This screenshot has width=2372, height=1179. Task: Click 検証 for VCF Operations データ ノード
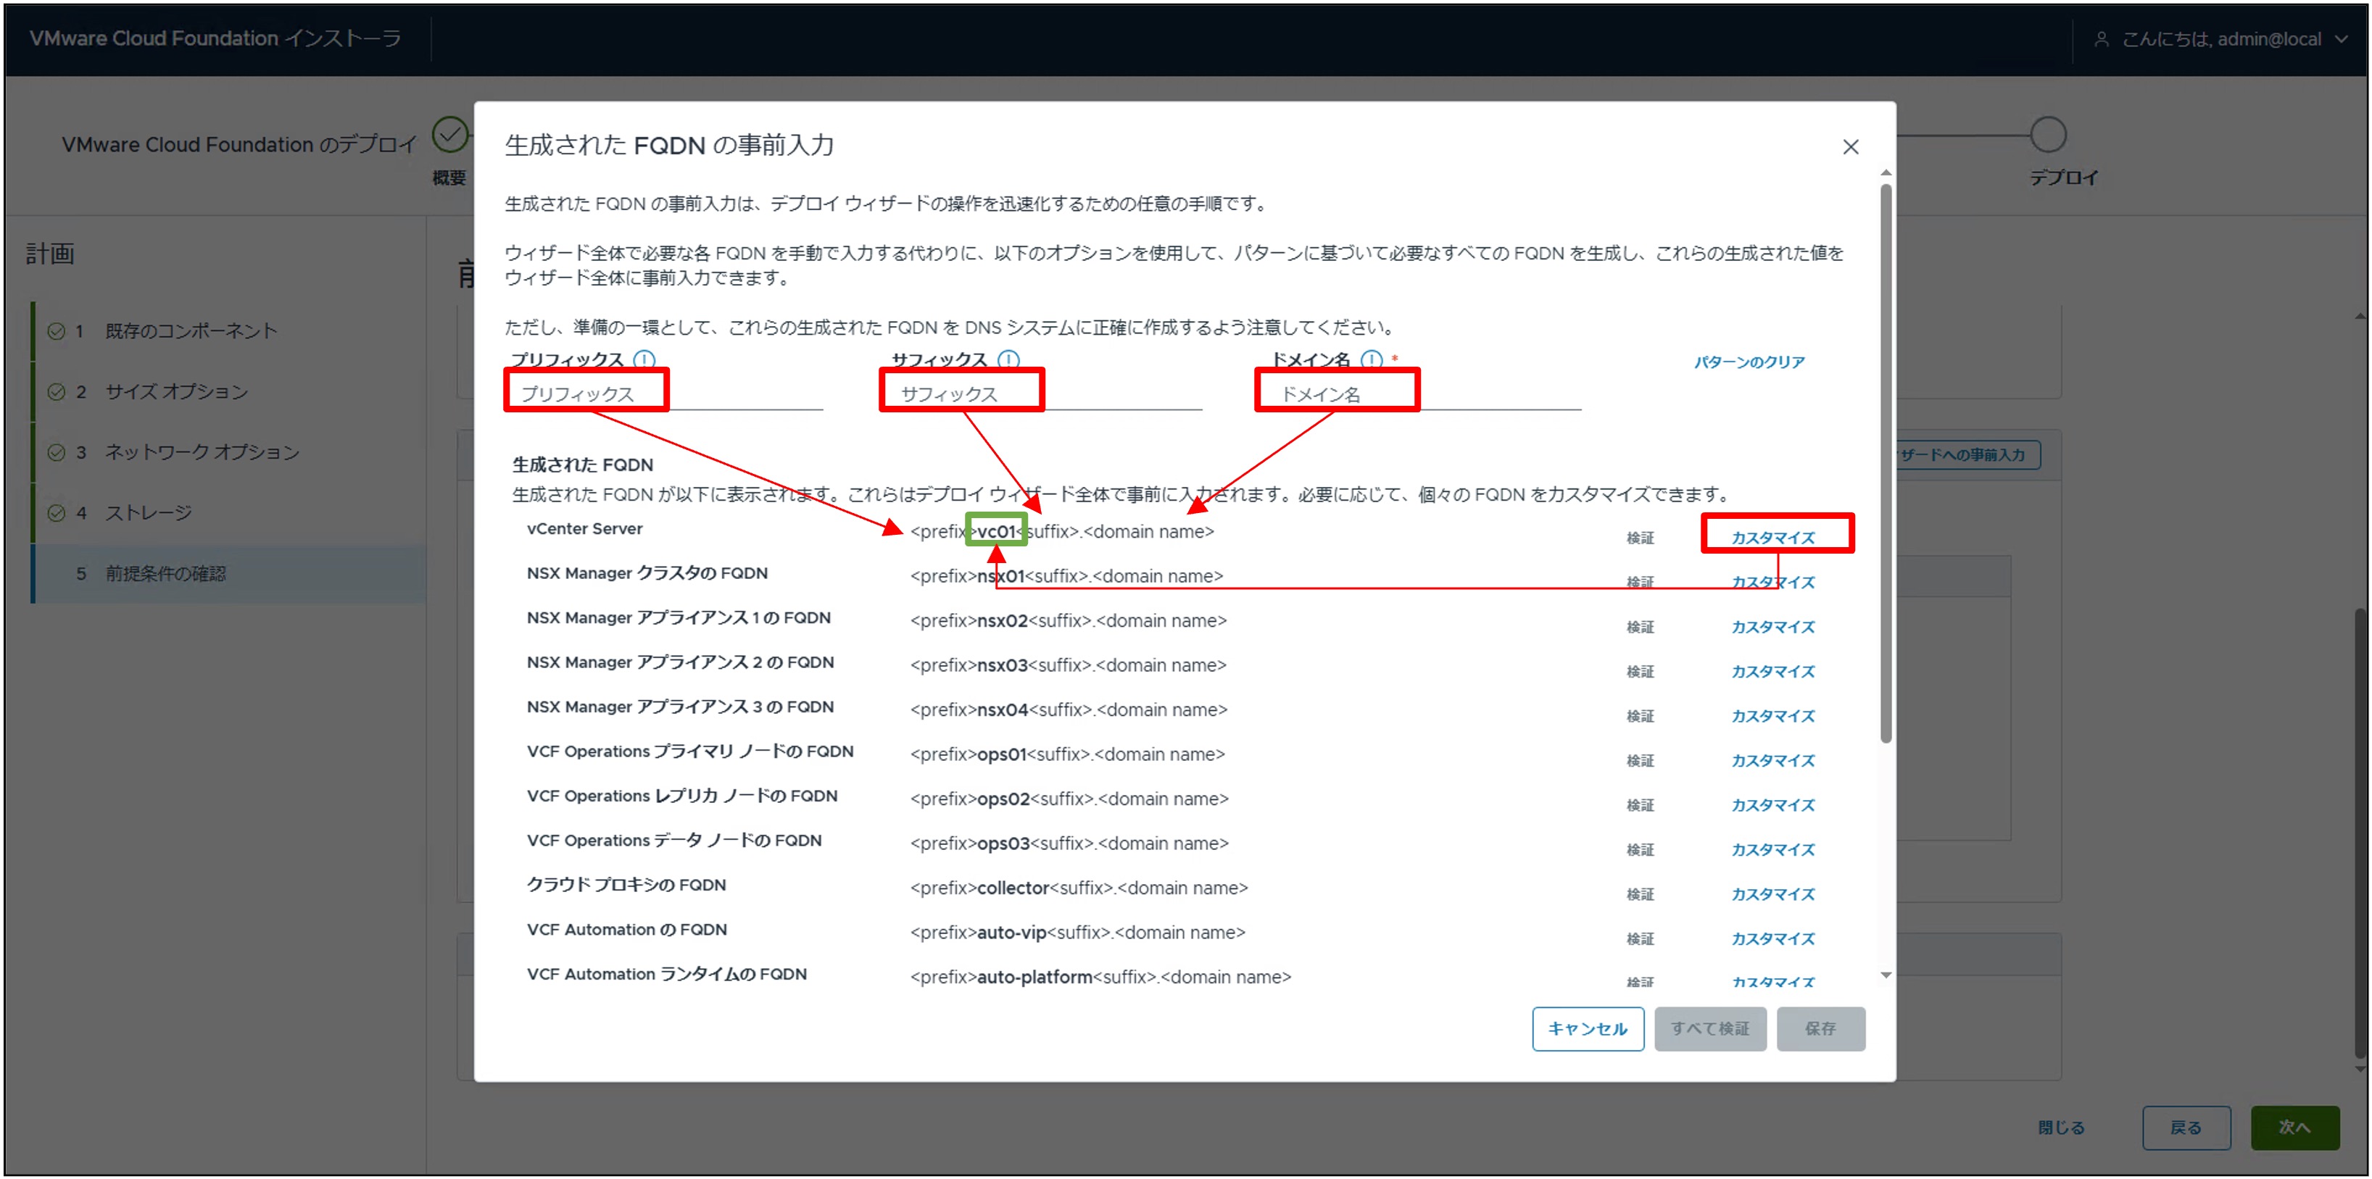1640,849
